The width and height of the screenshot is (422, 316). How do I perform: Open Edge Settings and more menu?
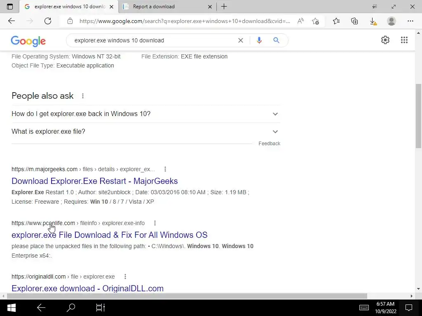tap(410, 21)
